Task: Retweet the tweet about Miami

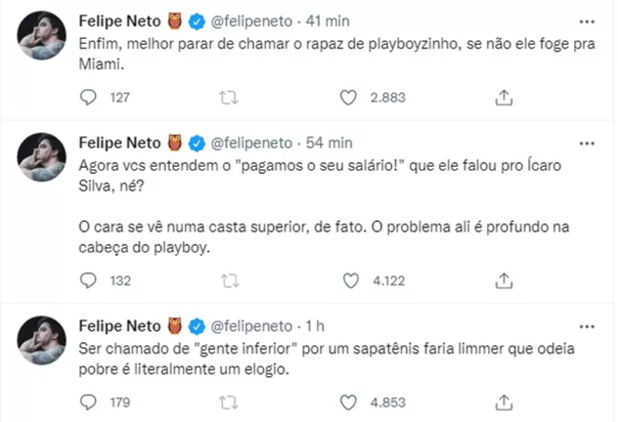Action: click(228, 97)
